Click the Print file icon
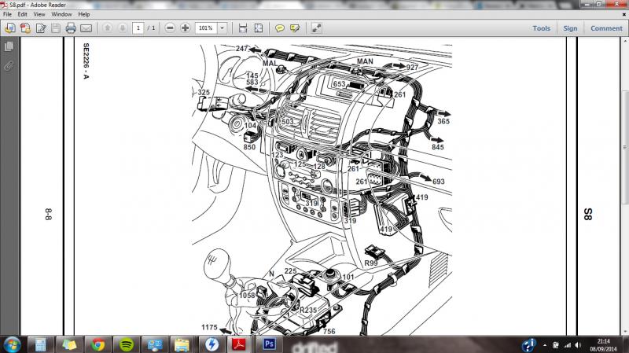 coord(71,28)
